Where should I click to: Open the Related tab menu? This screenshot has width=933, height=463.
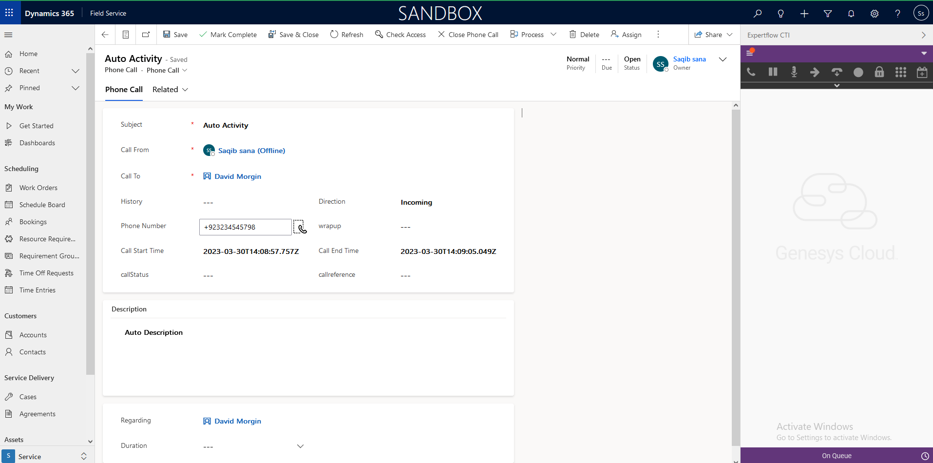tap(170, 90)
